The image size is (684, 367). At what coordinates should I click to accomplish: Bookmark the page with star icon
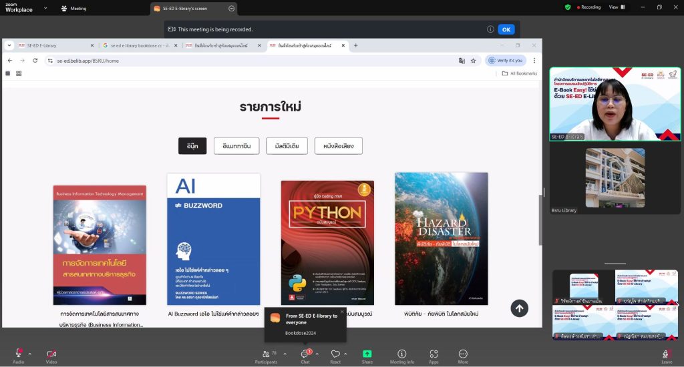click(474, 61)
